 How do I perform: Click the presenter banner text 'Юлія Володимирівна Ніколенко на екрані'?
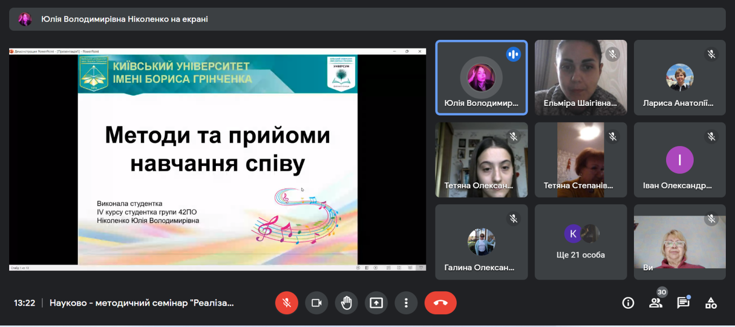125,19
